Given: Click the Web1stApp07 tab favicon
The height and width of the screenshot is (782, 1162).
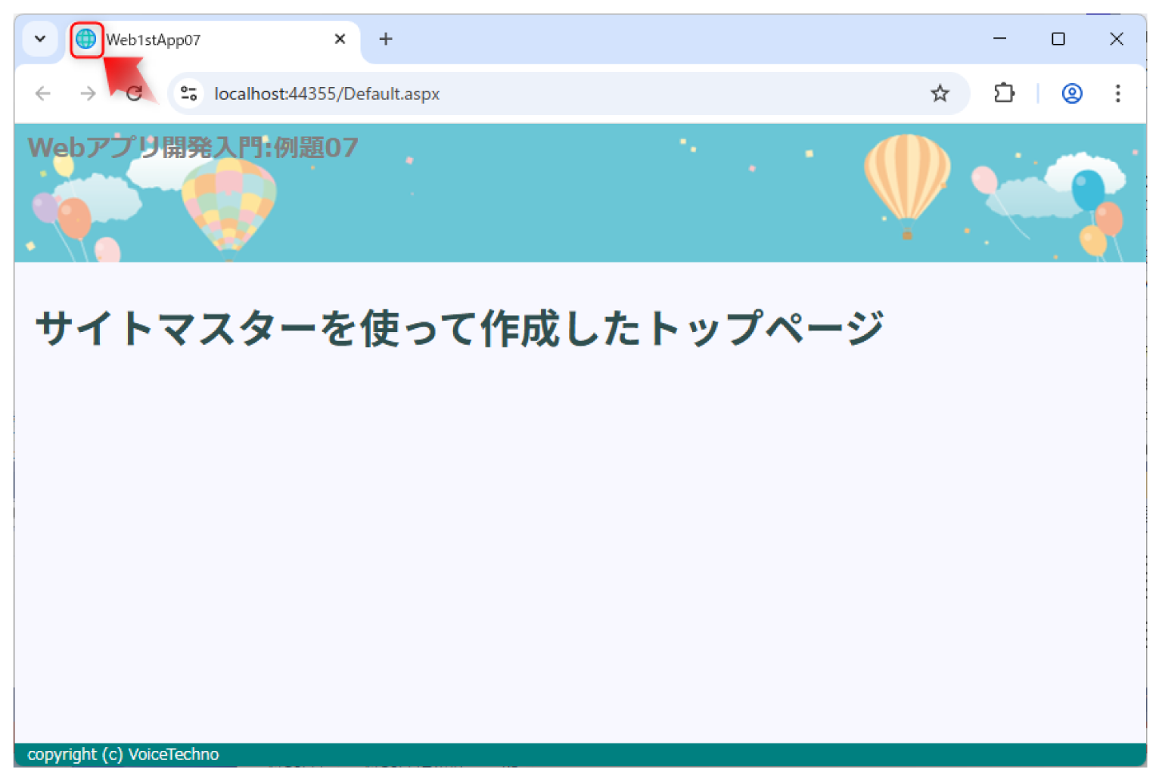Looking at the screenshot, I should [x=86, y=39].
